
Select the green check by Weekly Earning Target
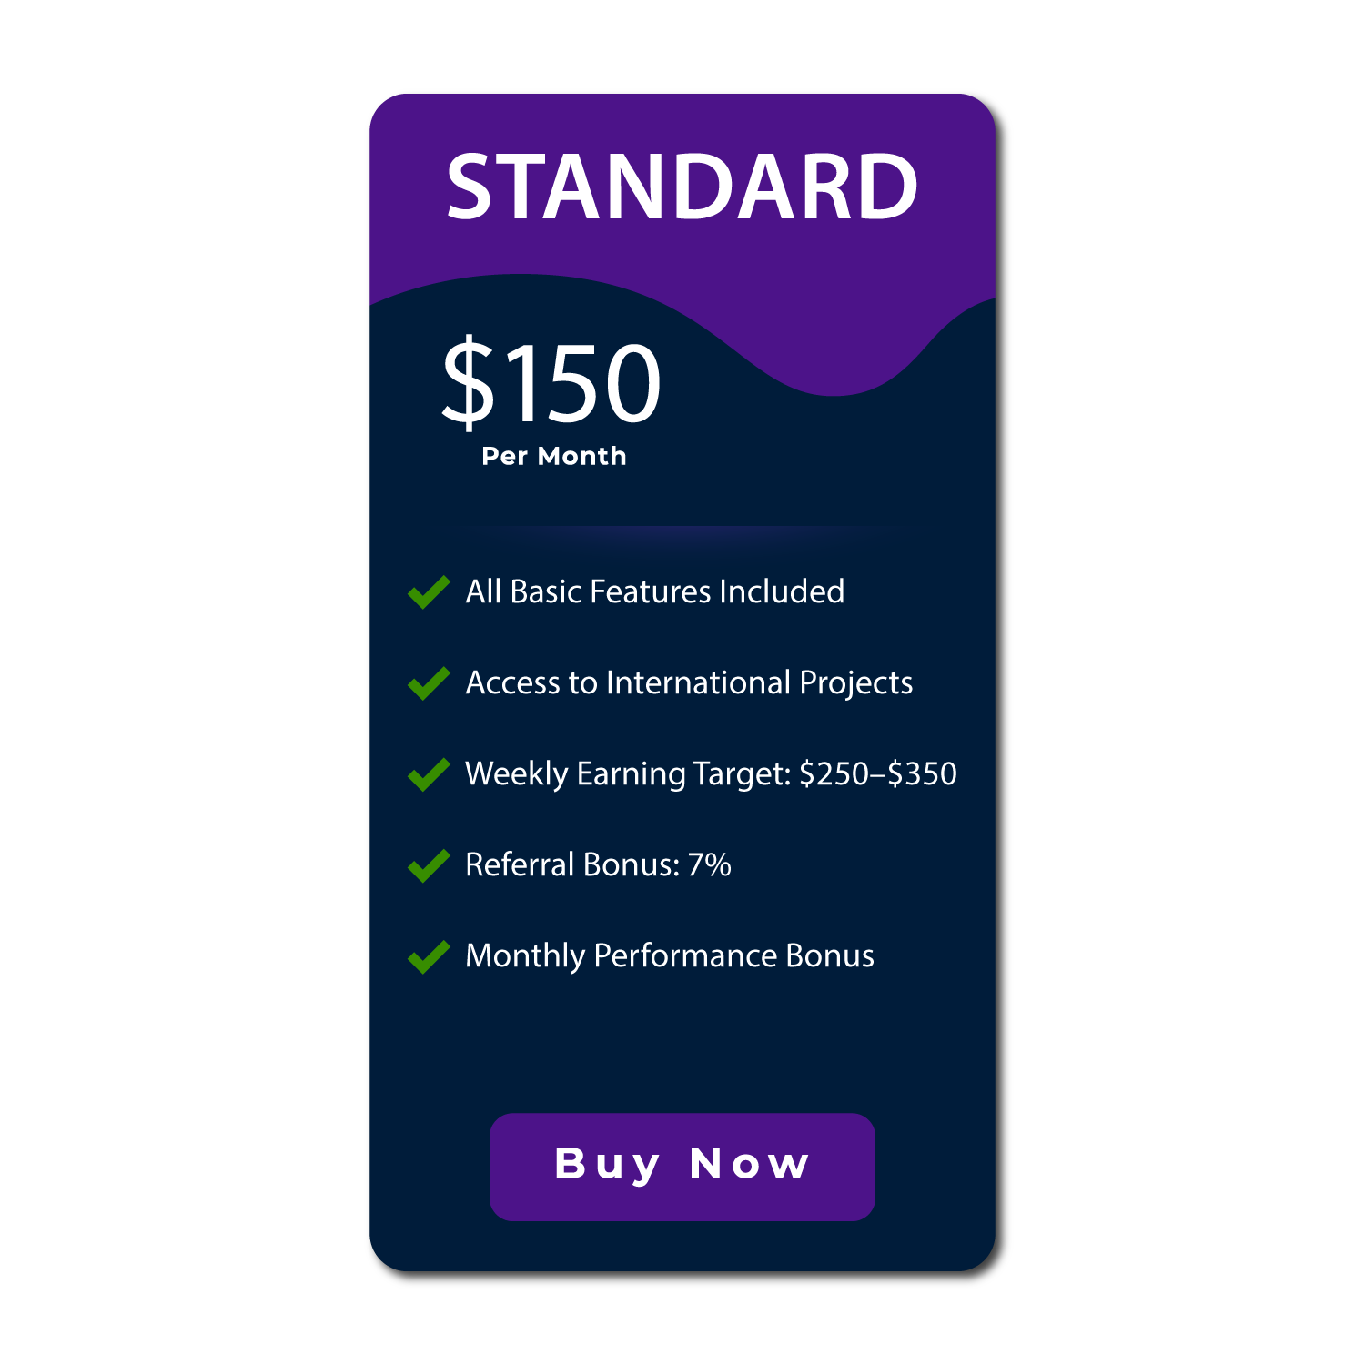pyautogui.click(x=429, y=774)
